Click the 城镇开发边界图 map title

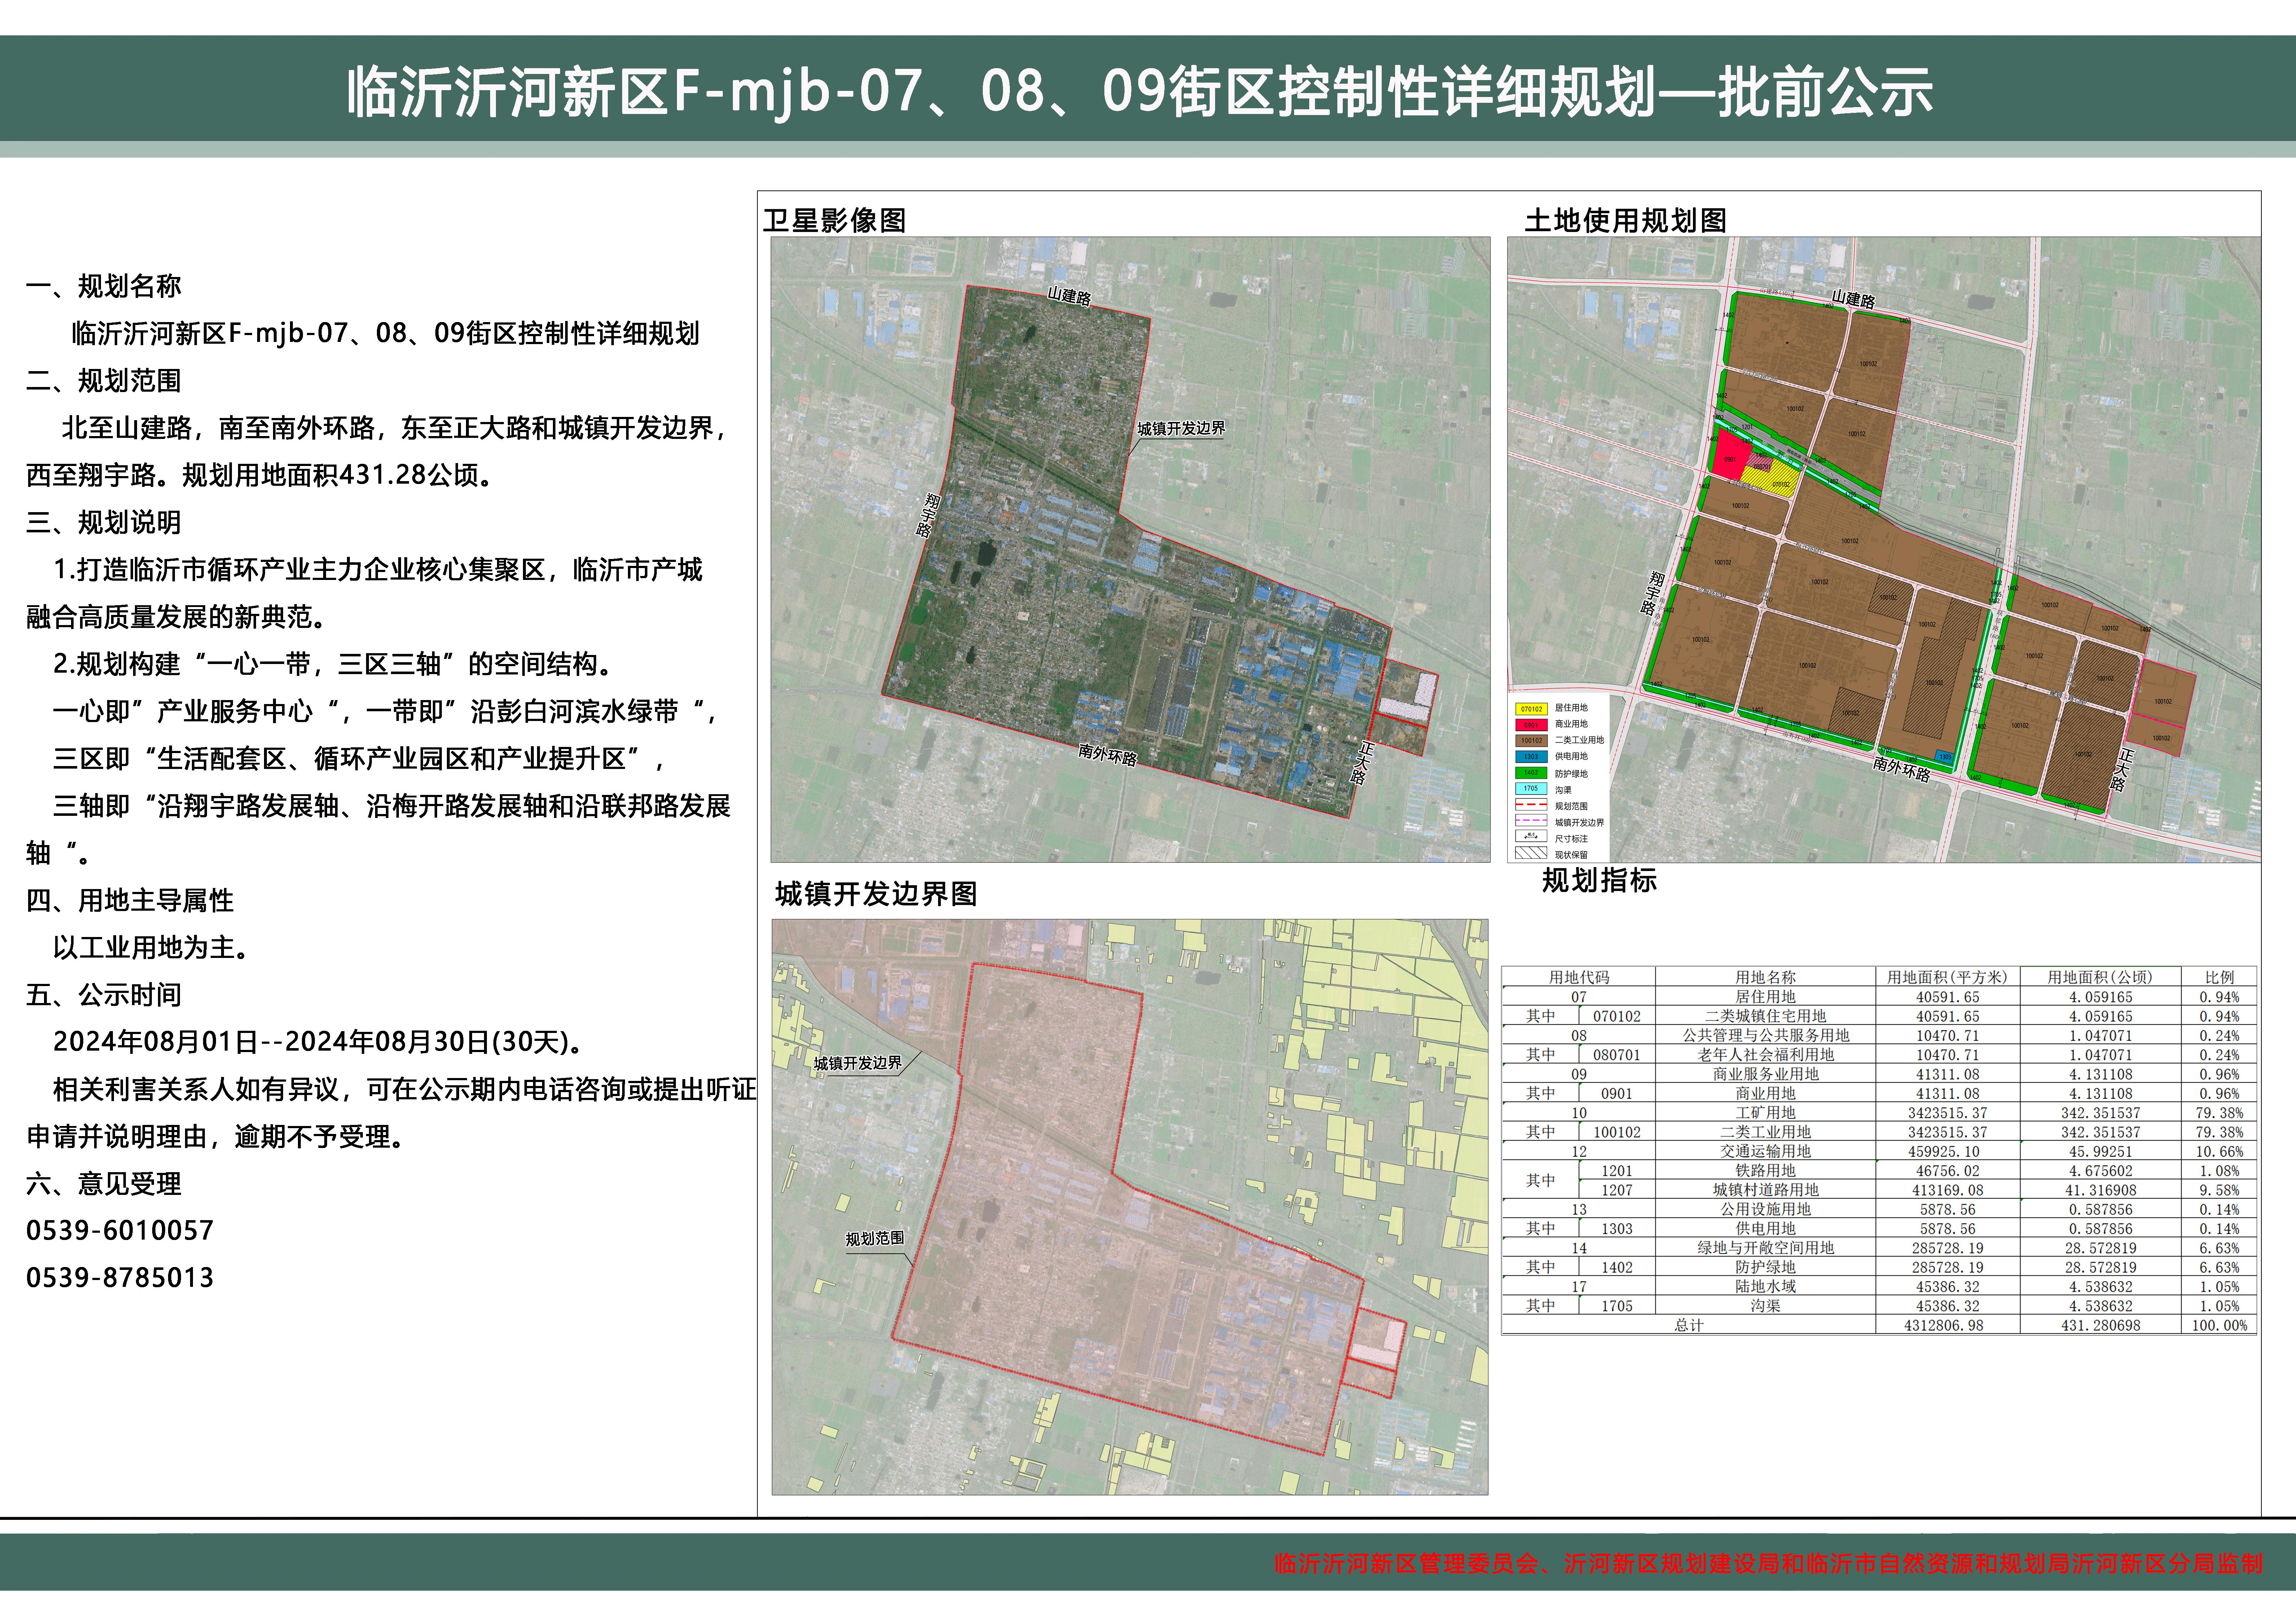tap(876, 894)
